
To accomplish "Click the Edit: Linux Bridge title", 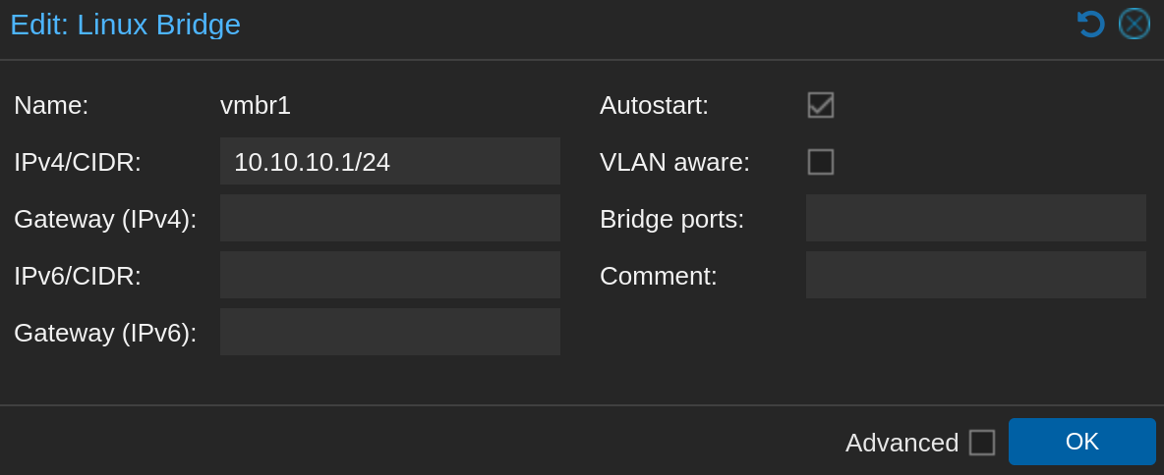I will (126, 25).
